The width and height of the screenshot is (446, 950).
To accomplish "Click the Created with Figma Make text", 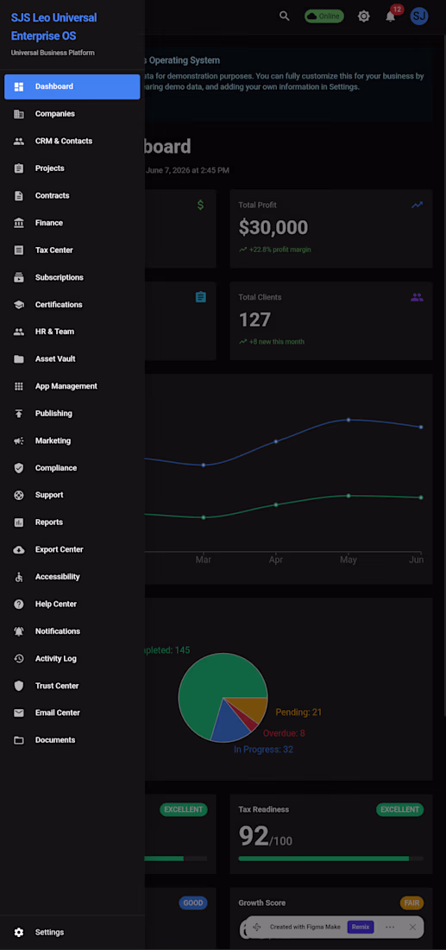I will [x=305, y=927].
